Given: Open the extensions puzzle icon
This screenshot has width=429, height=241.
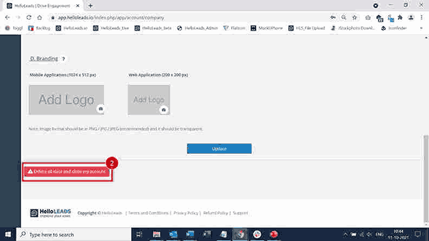Looking at the screenshot, I should [x=400, y=17].
